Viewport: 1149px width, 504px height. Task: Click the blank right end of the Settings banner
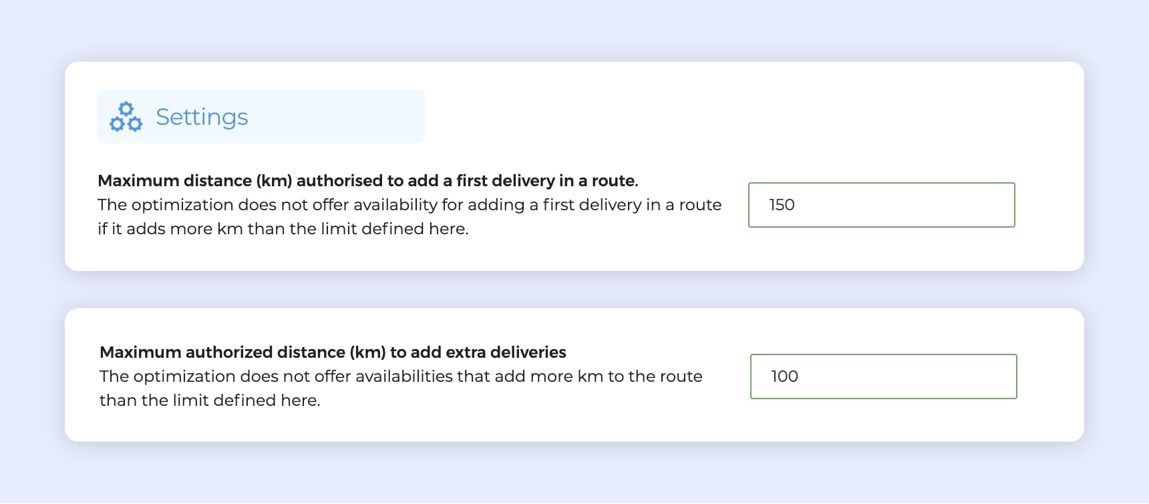(x=374, y=117)
